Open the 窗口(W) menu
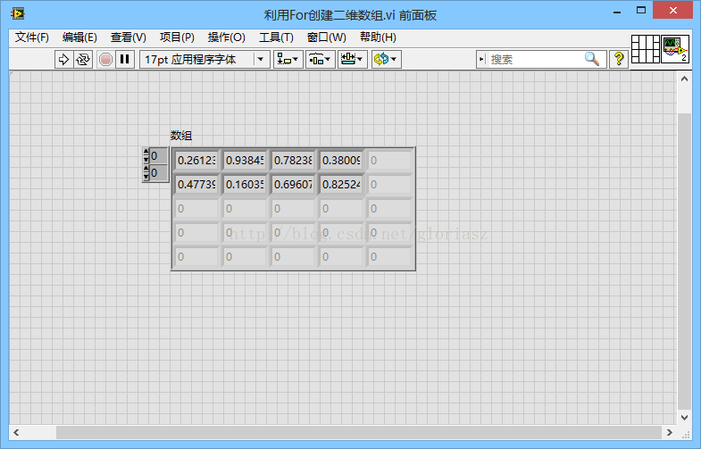This screenshot has width=701, height=449. pos(326,37)
